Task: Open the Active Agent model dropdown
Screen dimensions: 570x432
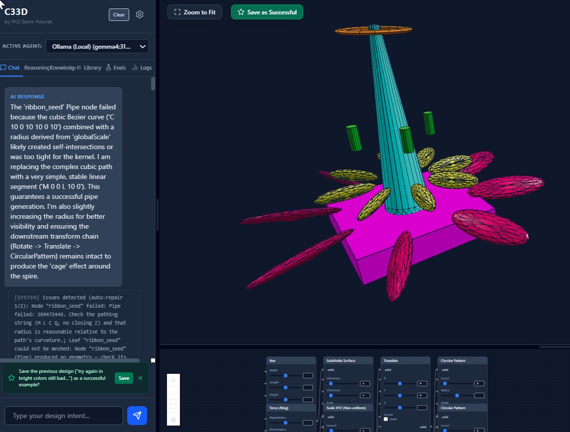Action: pyautogui.click(x=97, y=47)
